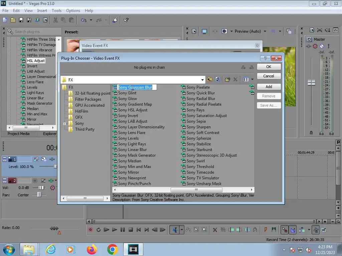Screen dimensions: 342x256
Task: Click the Add button
Action: tap(269, 87)
